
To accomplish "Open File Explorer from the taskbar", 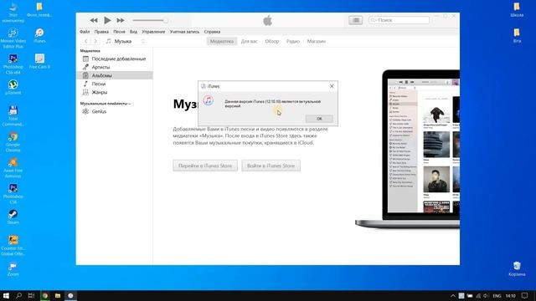I will pyautogui.click(x=58, y=295).
